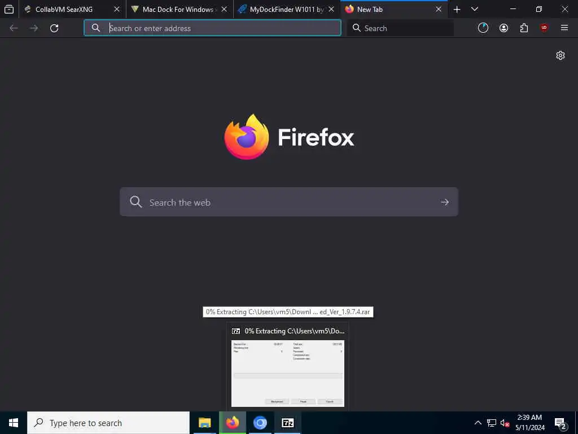Close the New Tab tab
Viewport: 578px width, 434px height.
tap(439, 9)
